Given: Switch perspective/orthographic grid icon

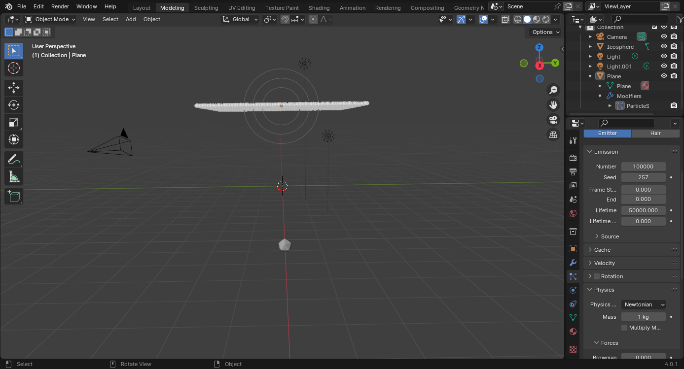Looking at the screenshot, I should 553,134.
